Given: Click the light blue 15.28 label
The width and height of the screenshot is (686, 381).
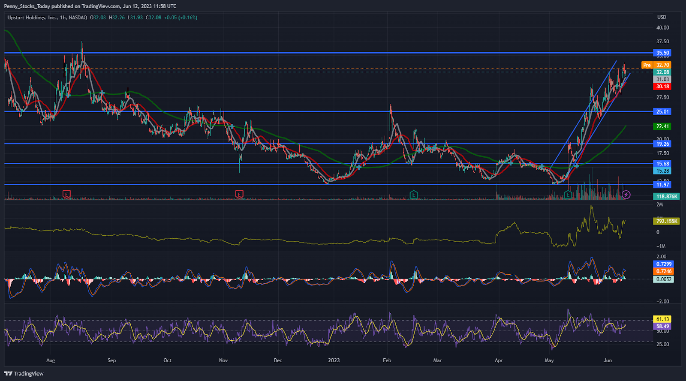Looking at the screenshot, I should click(662, 171).
